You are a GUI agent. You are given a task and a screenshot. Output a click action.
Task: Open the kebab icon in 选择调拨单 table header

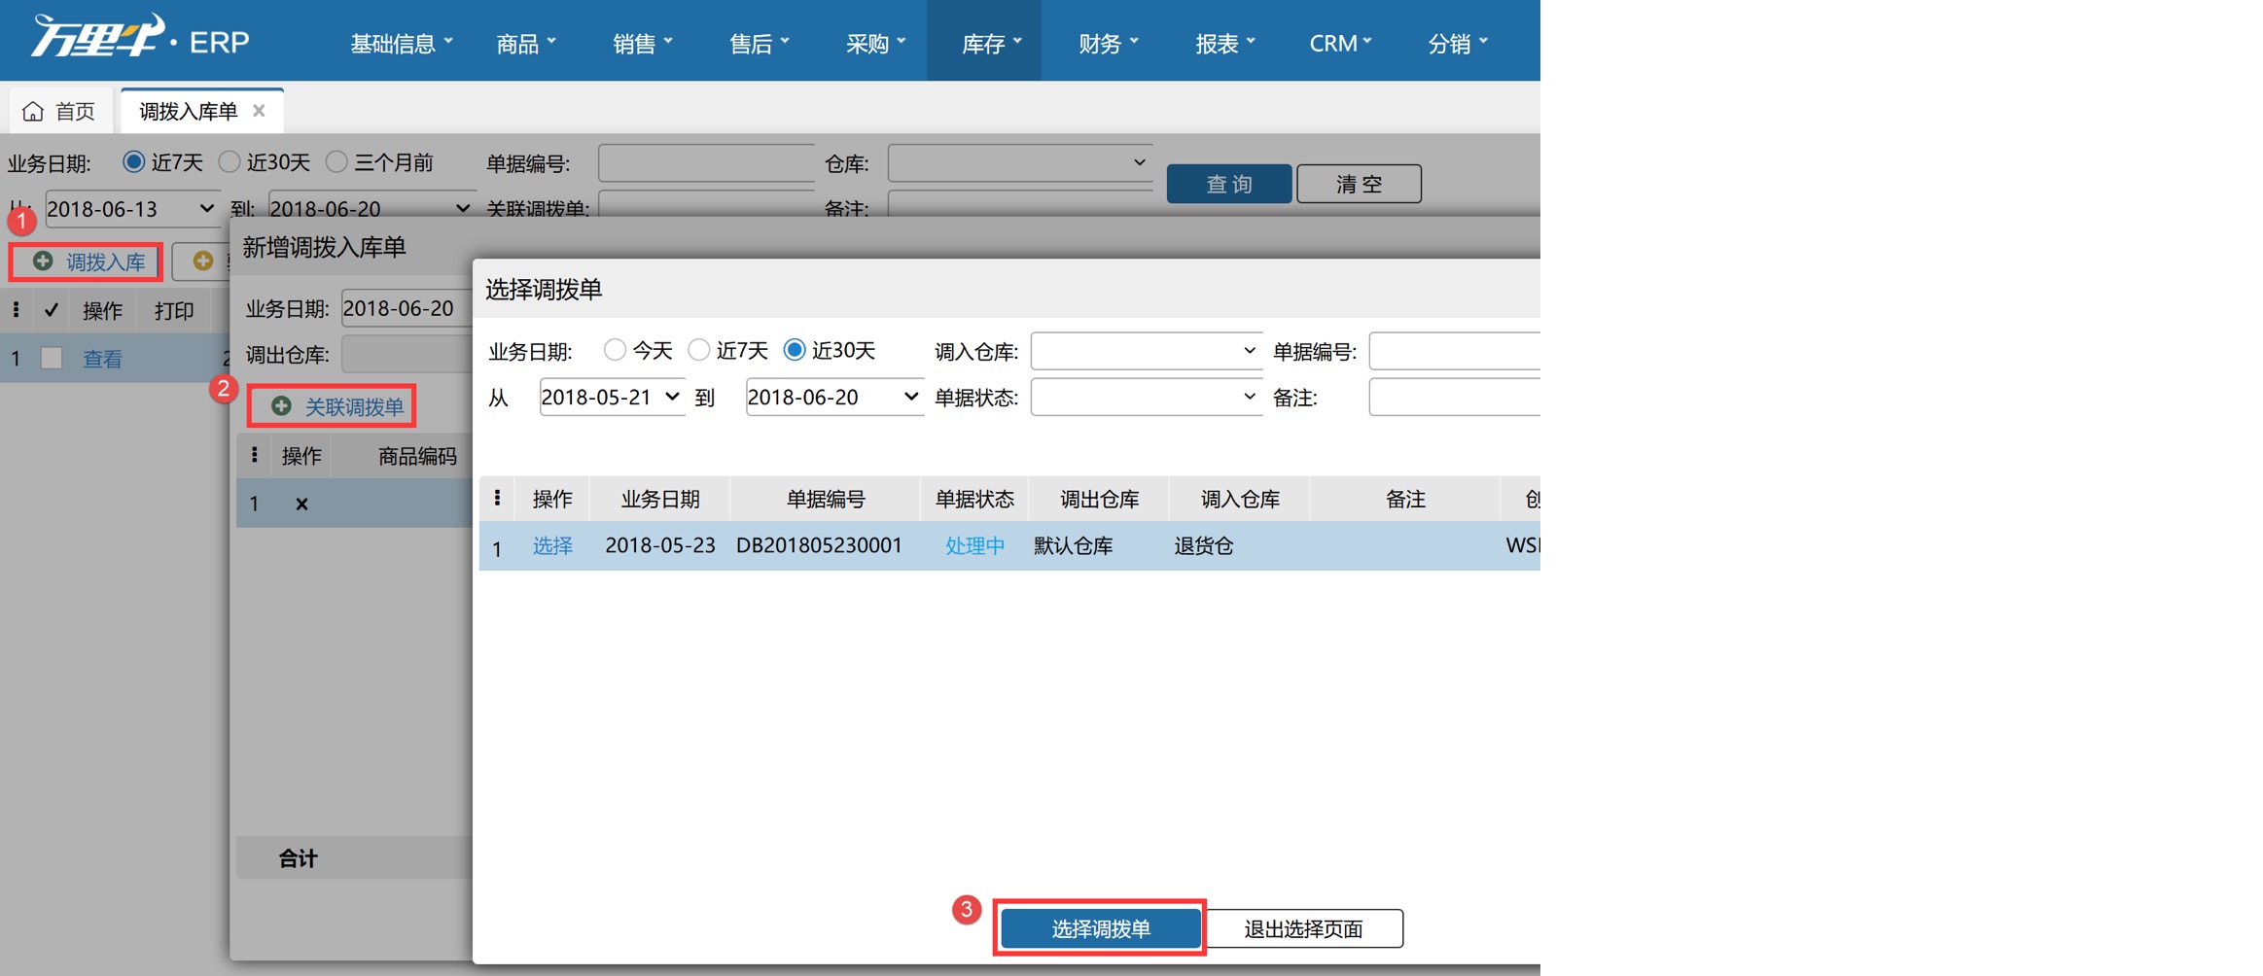(499, 498)
